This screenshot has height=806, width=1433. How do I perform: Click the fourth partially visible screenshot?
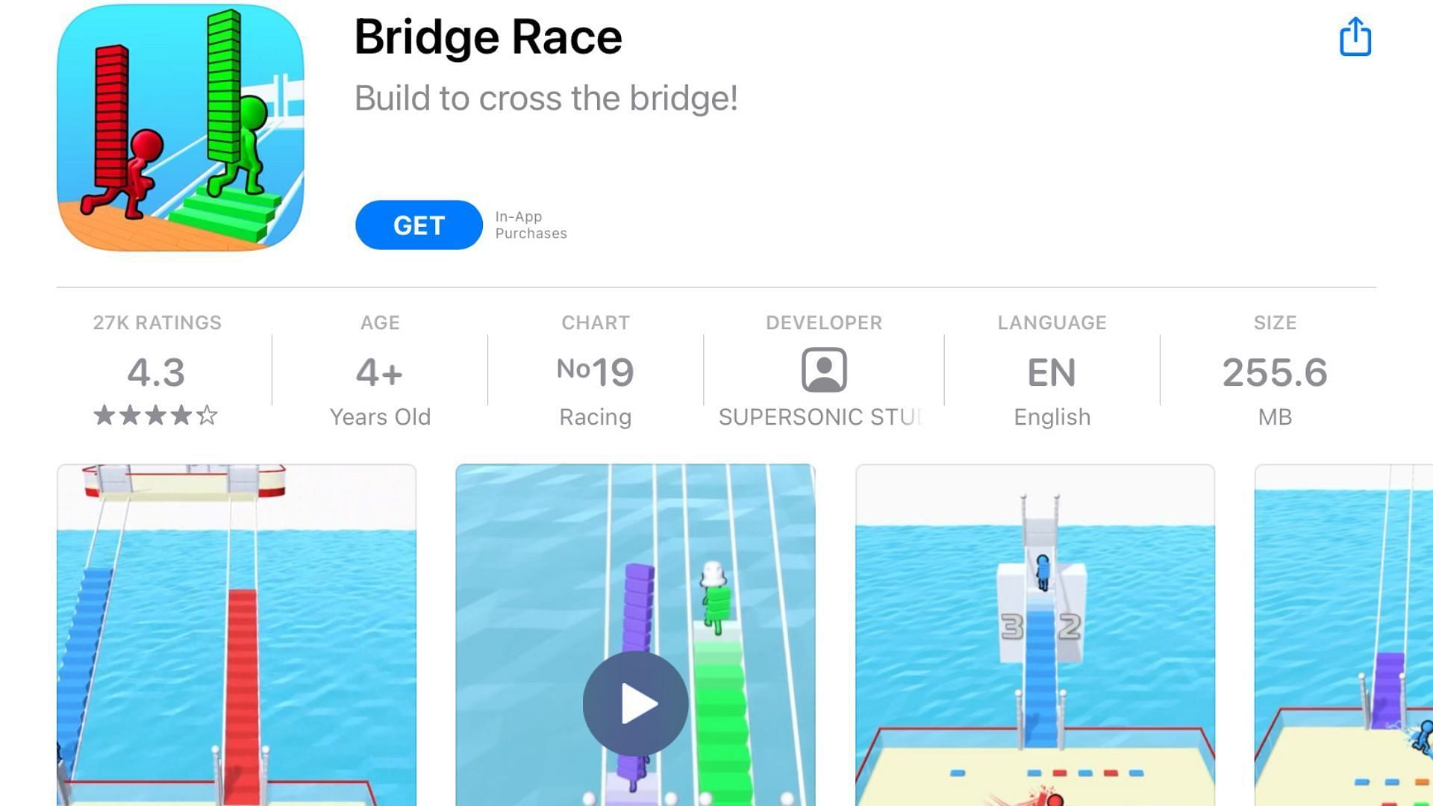tap(1343, 635)
